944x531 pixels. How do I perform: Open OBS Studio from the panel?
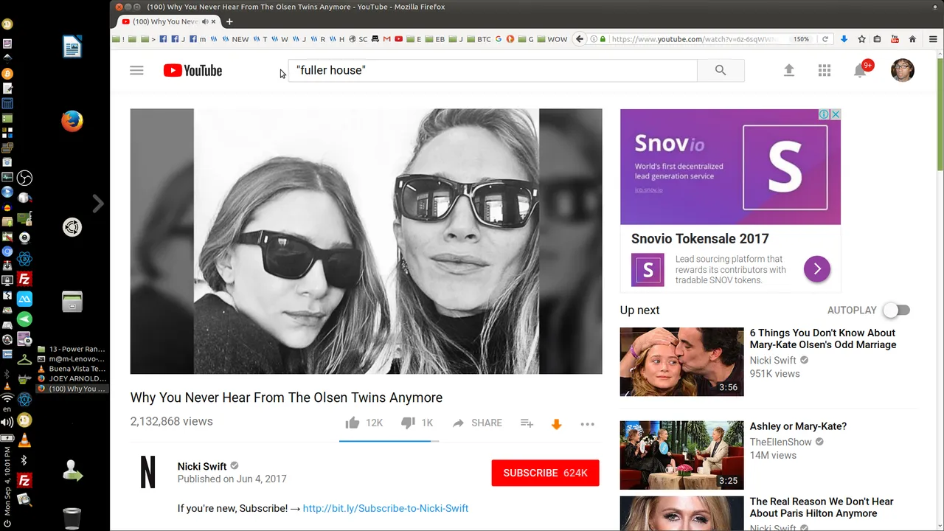click(25, 178)
